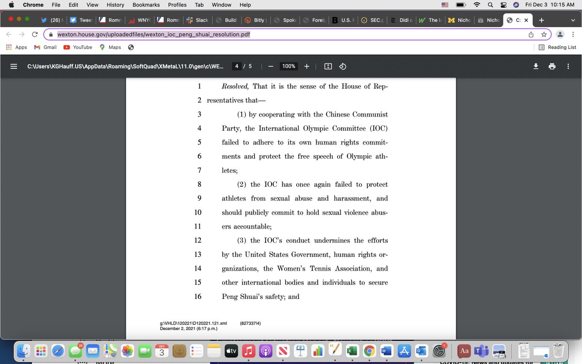Open Microsoft Teams from the dock
Screen dimensions: 582x364
click(x=481, y=351)
